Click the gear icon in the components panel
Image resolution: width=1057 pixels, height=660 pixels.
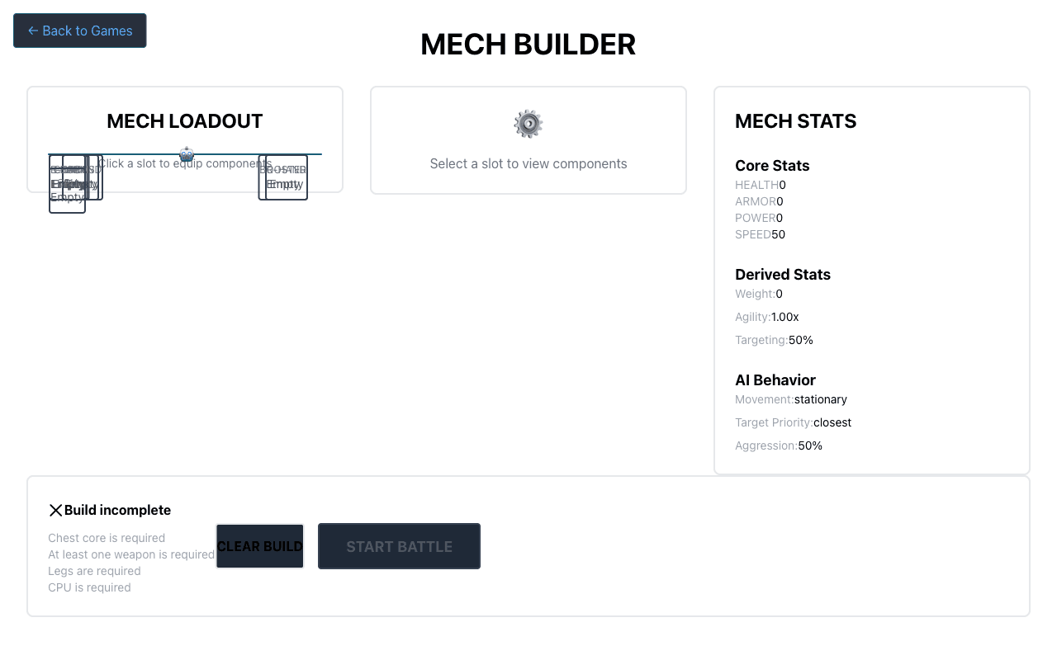(x=528, y=124)
